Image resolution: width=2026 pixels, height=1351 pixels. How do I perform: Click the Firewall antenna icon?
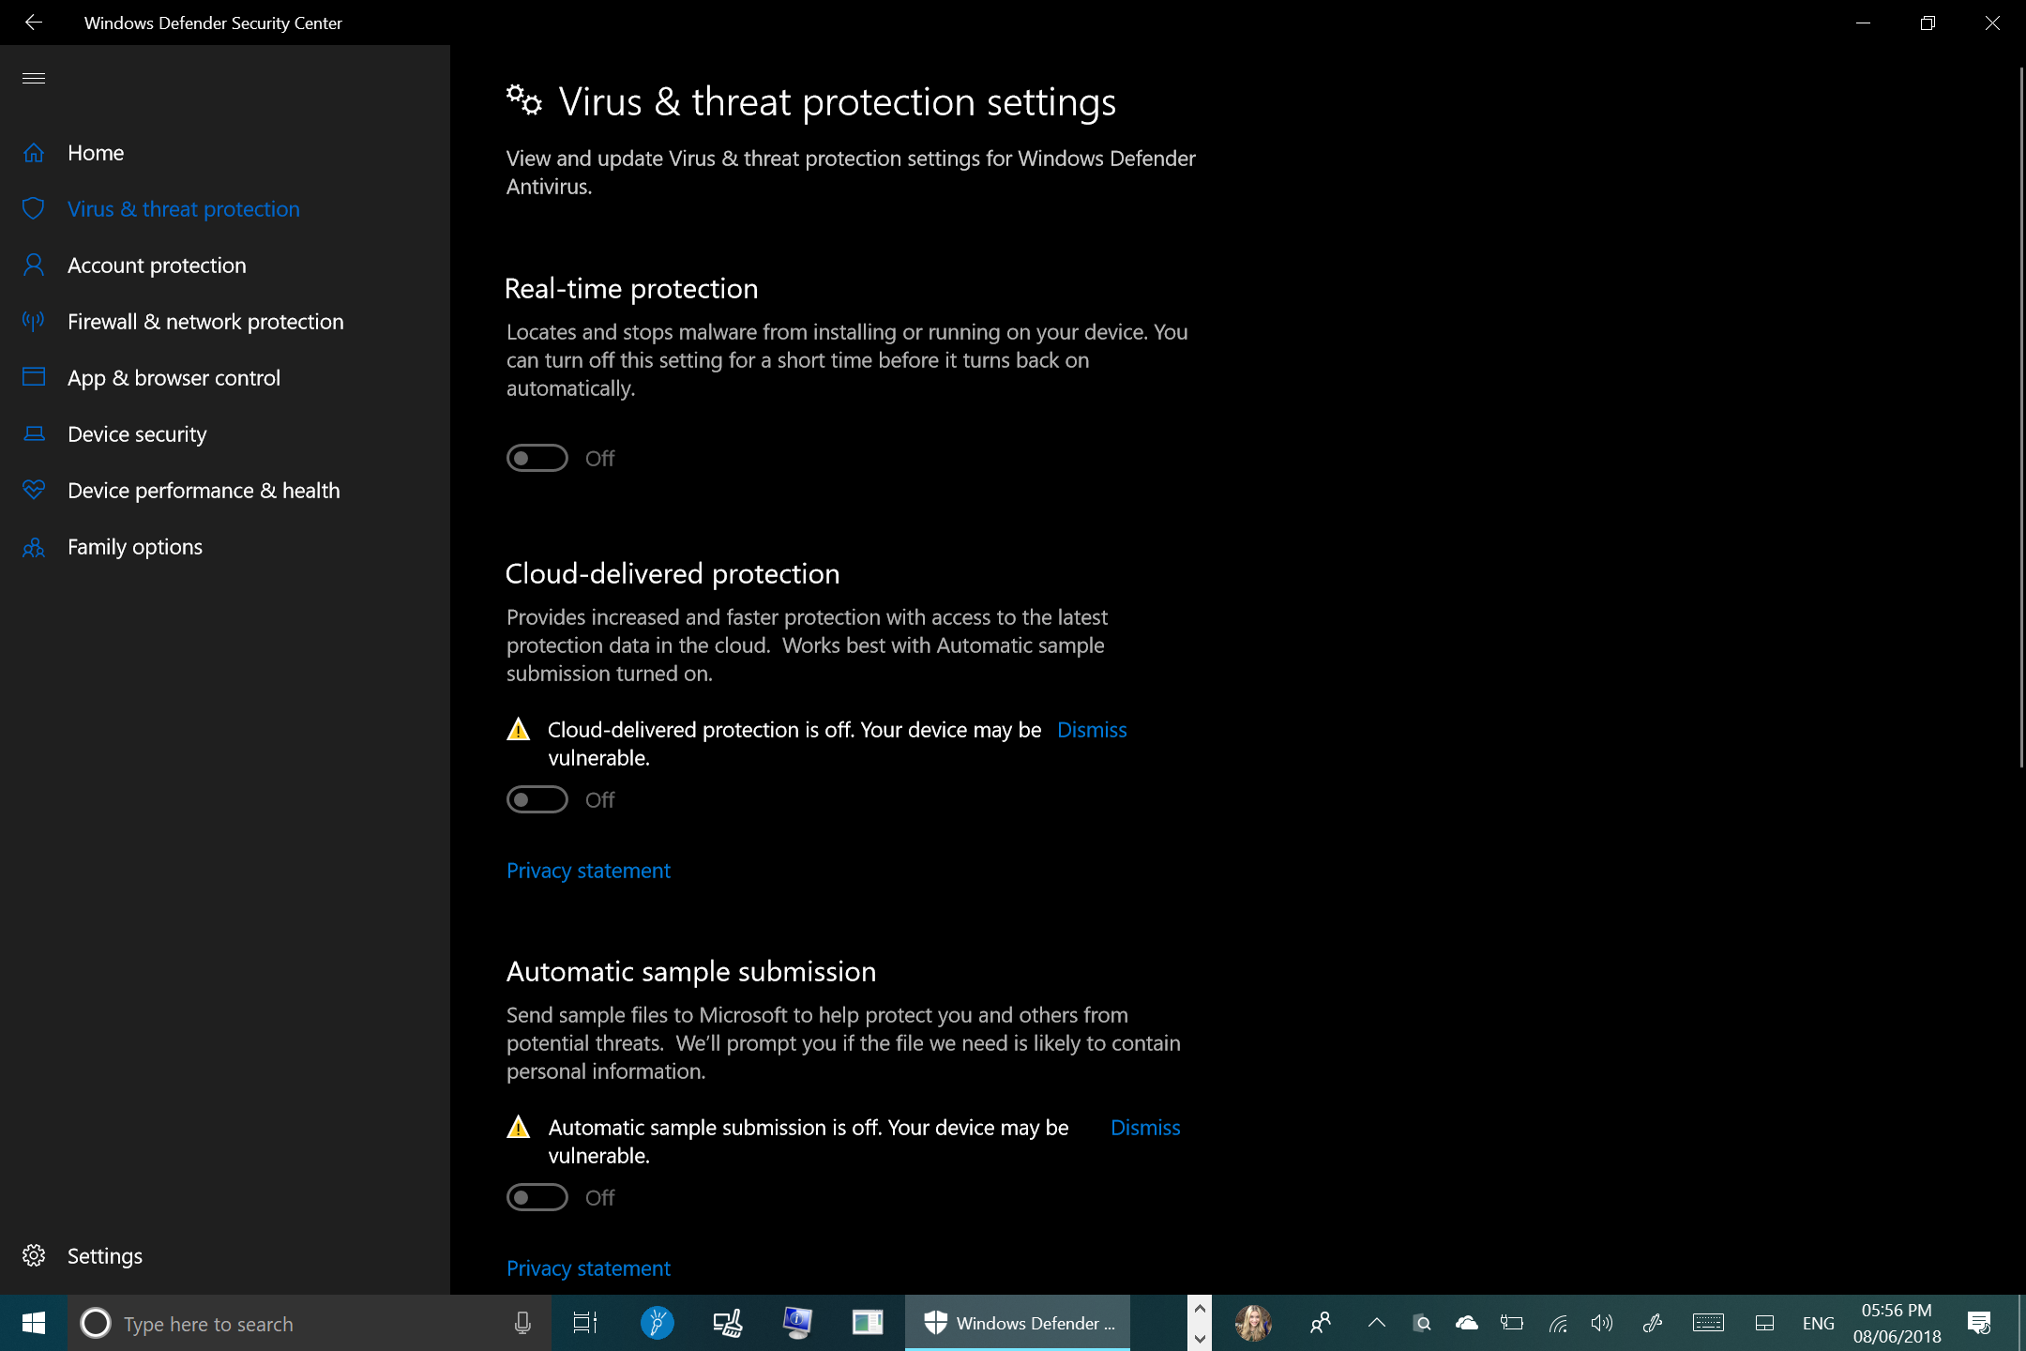(x=34, y=322)
